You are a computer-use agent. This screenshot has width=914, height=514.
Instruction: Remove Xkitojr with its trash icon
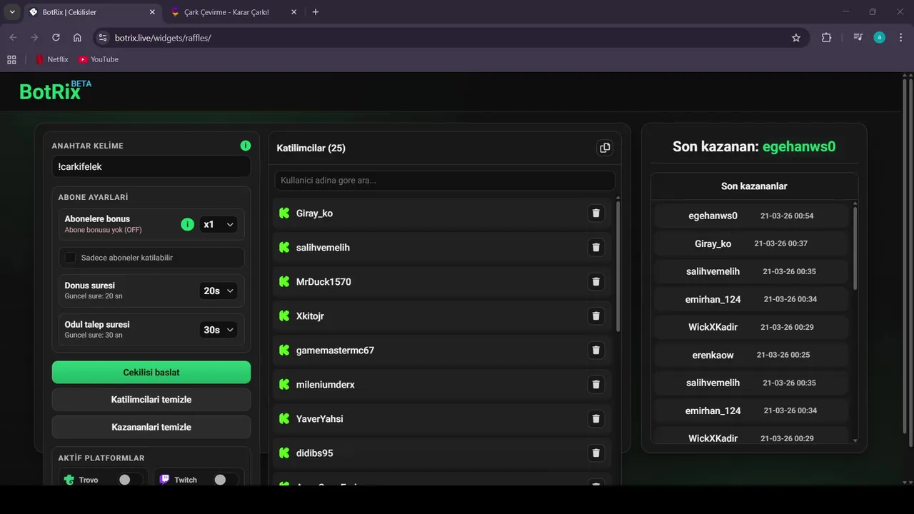[596, 316]
